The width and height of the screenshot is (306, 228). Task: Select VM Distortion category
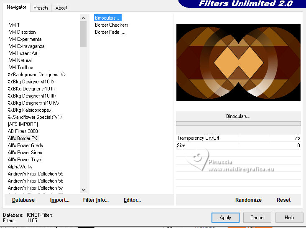pos(22,32)
